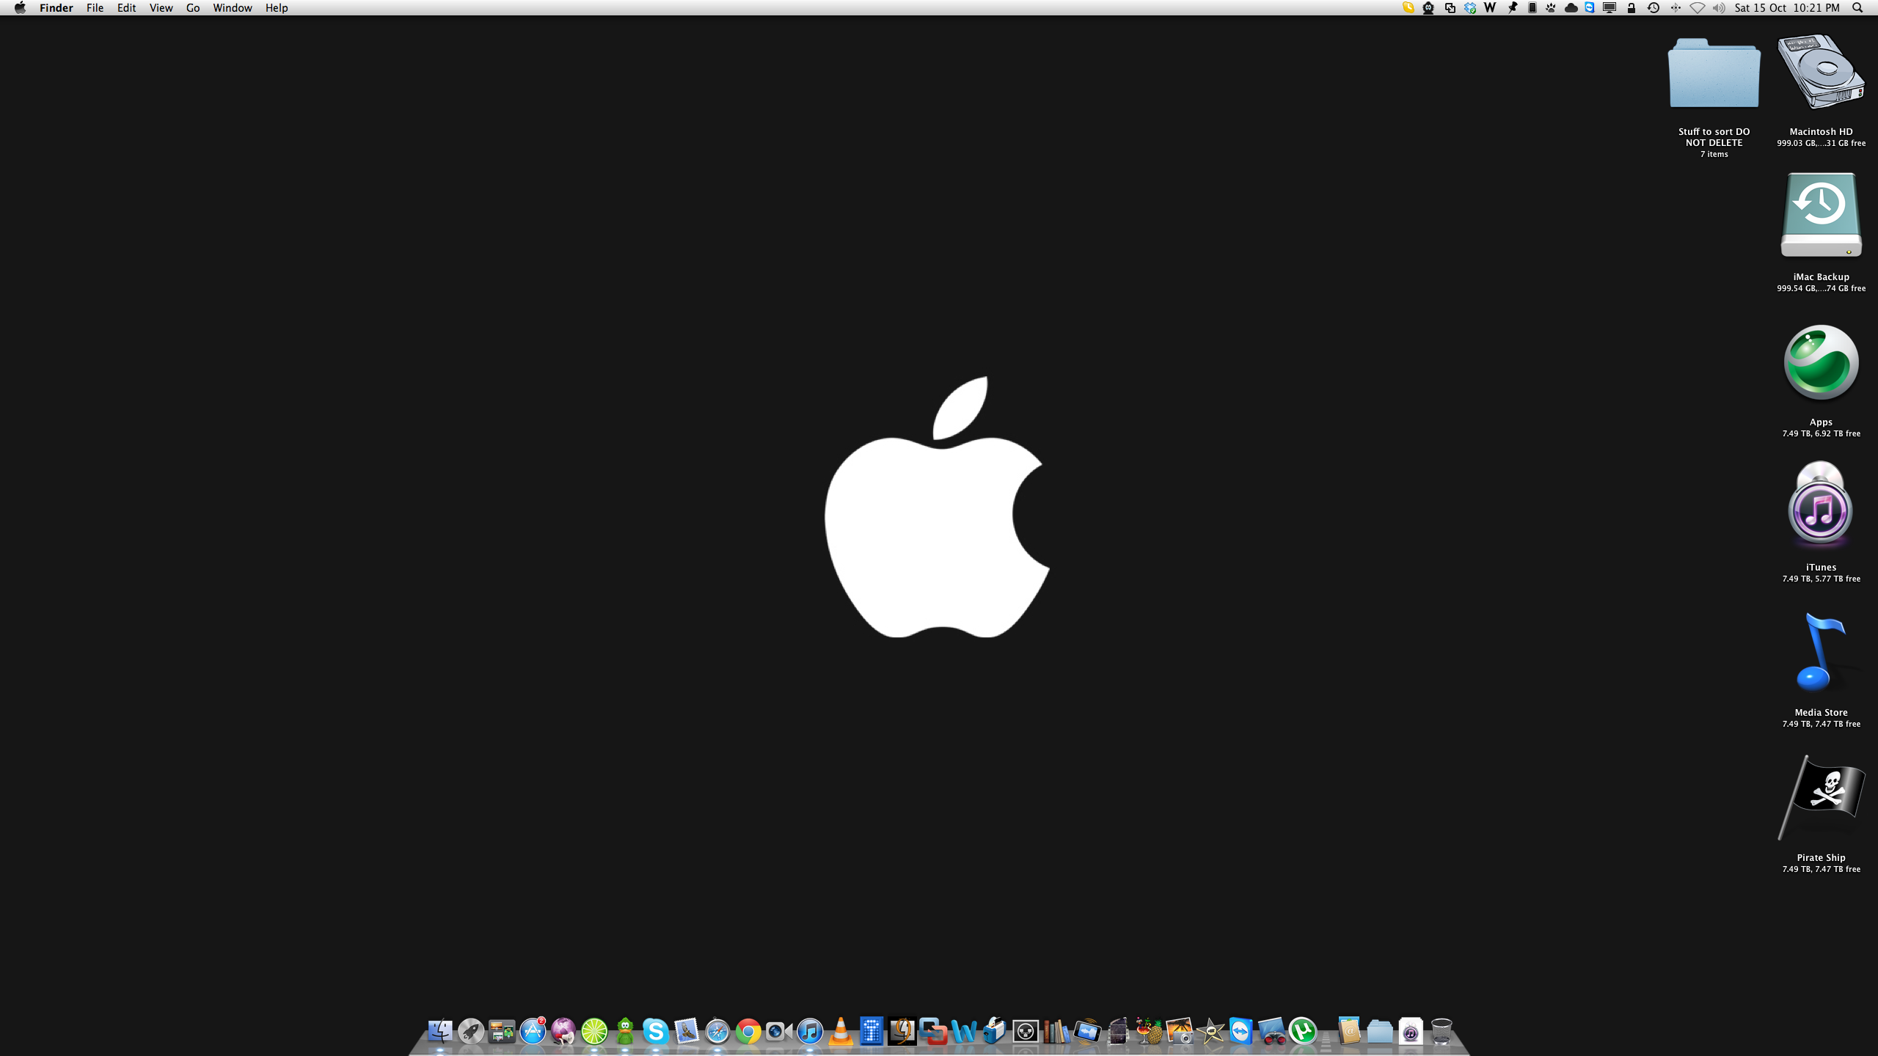Image resolution: width=1878 pixels, height=1056 pixels.
Task: Open uTorrent in the Dock
Action: [1303, 1032]
